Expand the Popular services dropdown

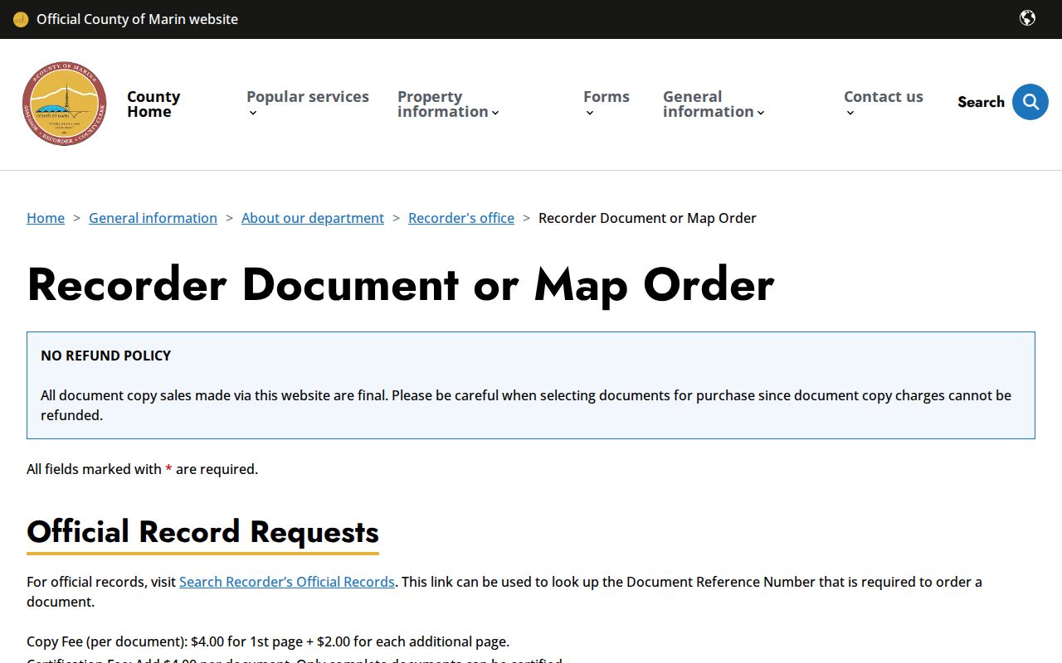click(308, 104)
